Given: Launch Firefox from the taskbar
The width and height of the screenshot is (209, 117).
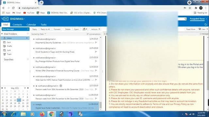Looking at the screenshot, I should (x=42, y=114).
